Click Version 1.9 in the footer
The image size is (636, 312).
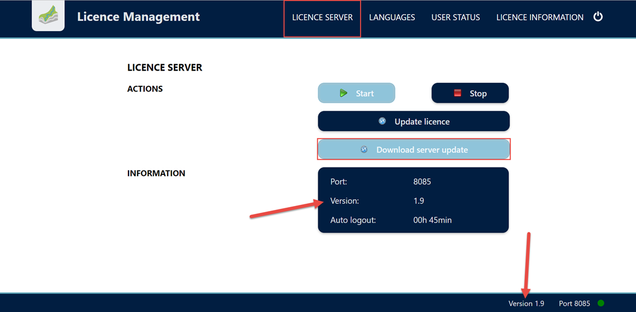coord(526,304)
